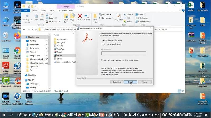Click Install in Acrobat setup dialog
This screenshot has width=211, height=118.
point(130,82)
